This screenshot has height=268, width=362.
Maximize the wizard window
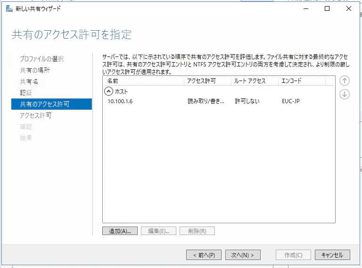[x=327, y=9]
